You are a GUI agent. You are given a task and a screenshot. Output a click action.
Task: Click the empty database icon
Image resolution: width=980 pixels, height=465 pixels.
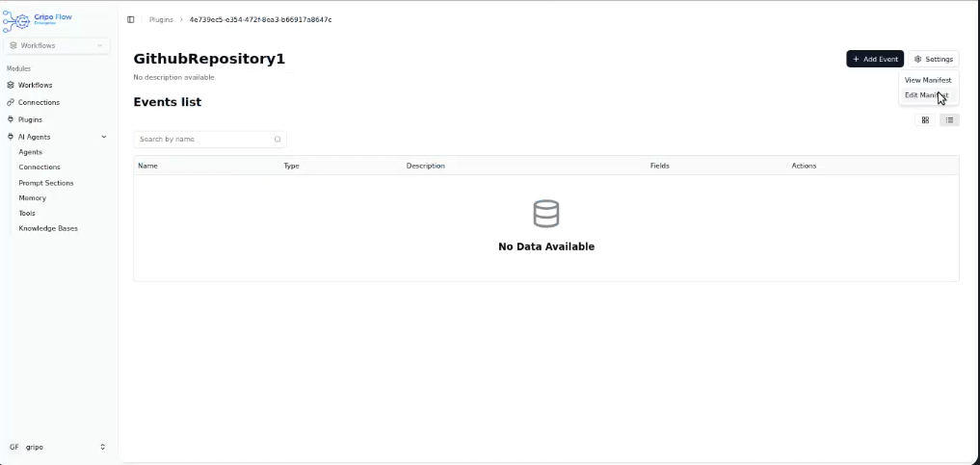(546, 214)
